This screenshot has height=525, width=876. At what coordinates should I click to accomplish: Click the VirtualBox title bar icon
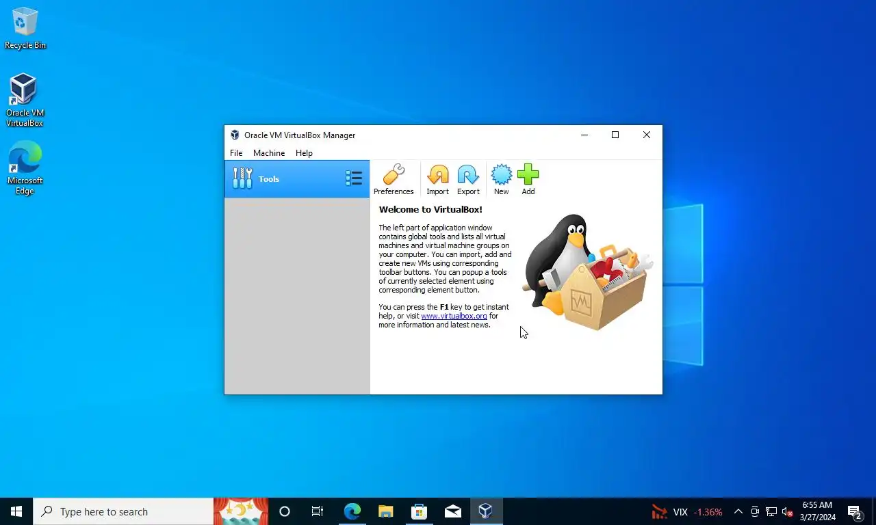pyautogui.click(x=235, y=135)
